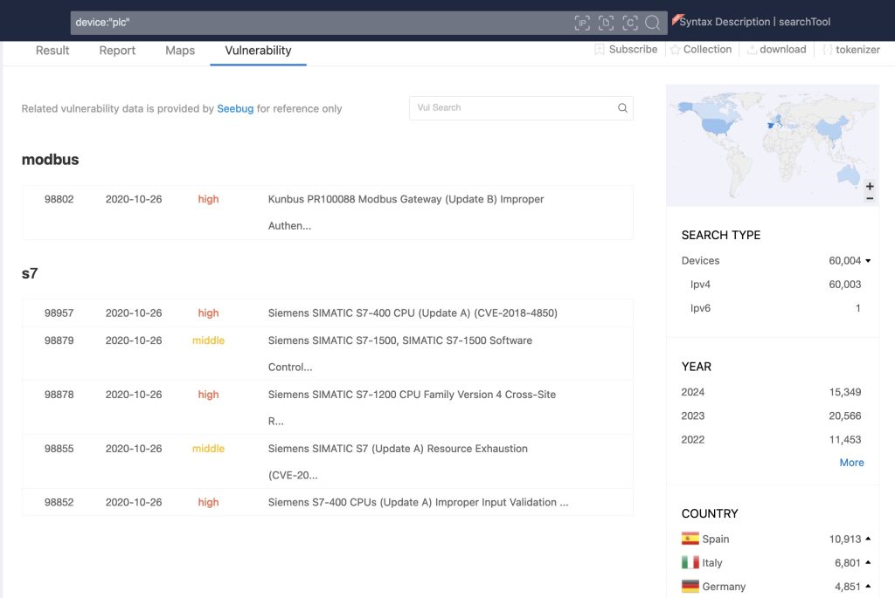Image resolution: width=895 pixels, height=598 pixels.
Task: Click the download arrow icon
Action: pos(752,50)
